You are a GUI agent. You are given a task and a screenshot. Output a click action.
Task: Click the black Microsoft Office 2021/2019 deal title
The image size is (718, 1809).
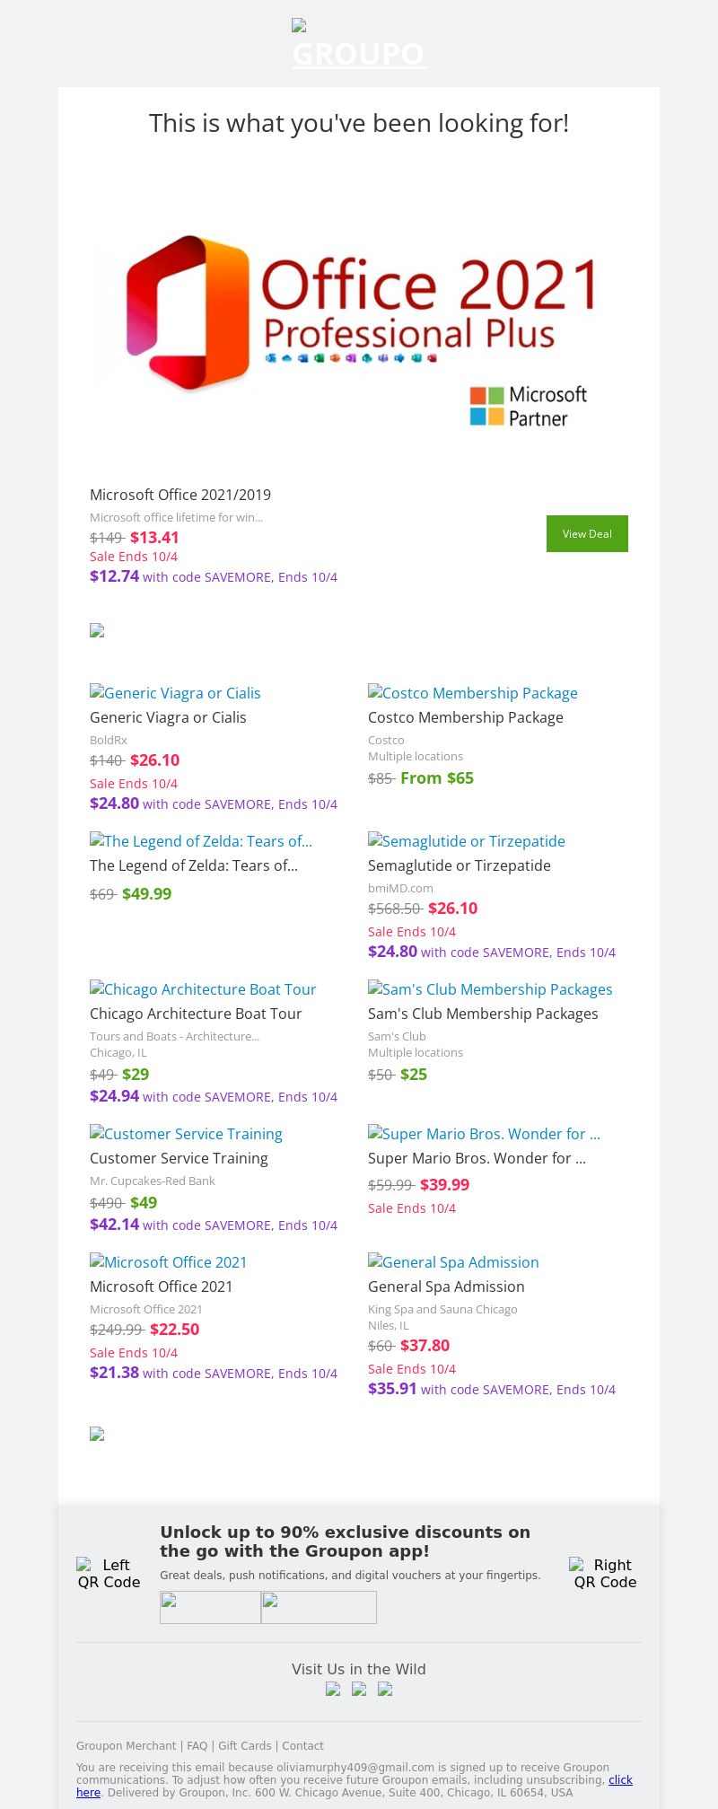[180, 495]
